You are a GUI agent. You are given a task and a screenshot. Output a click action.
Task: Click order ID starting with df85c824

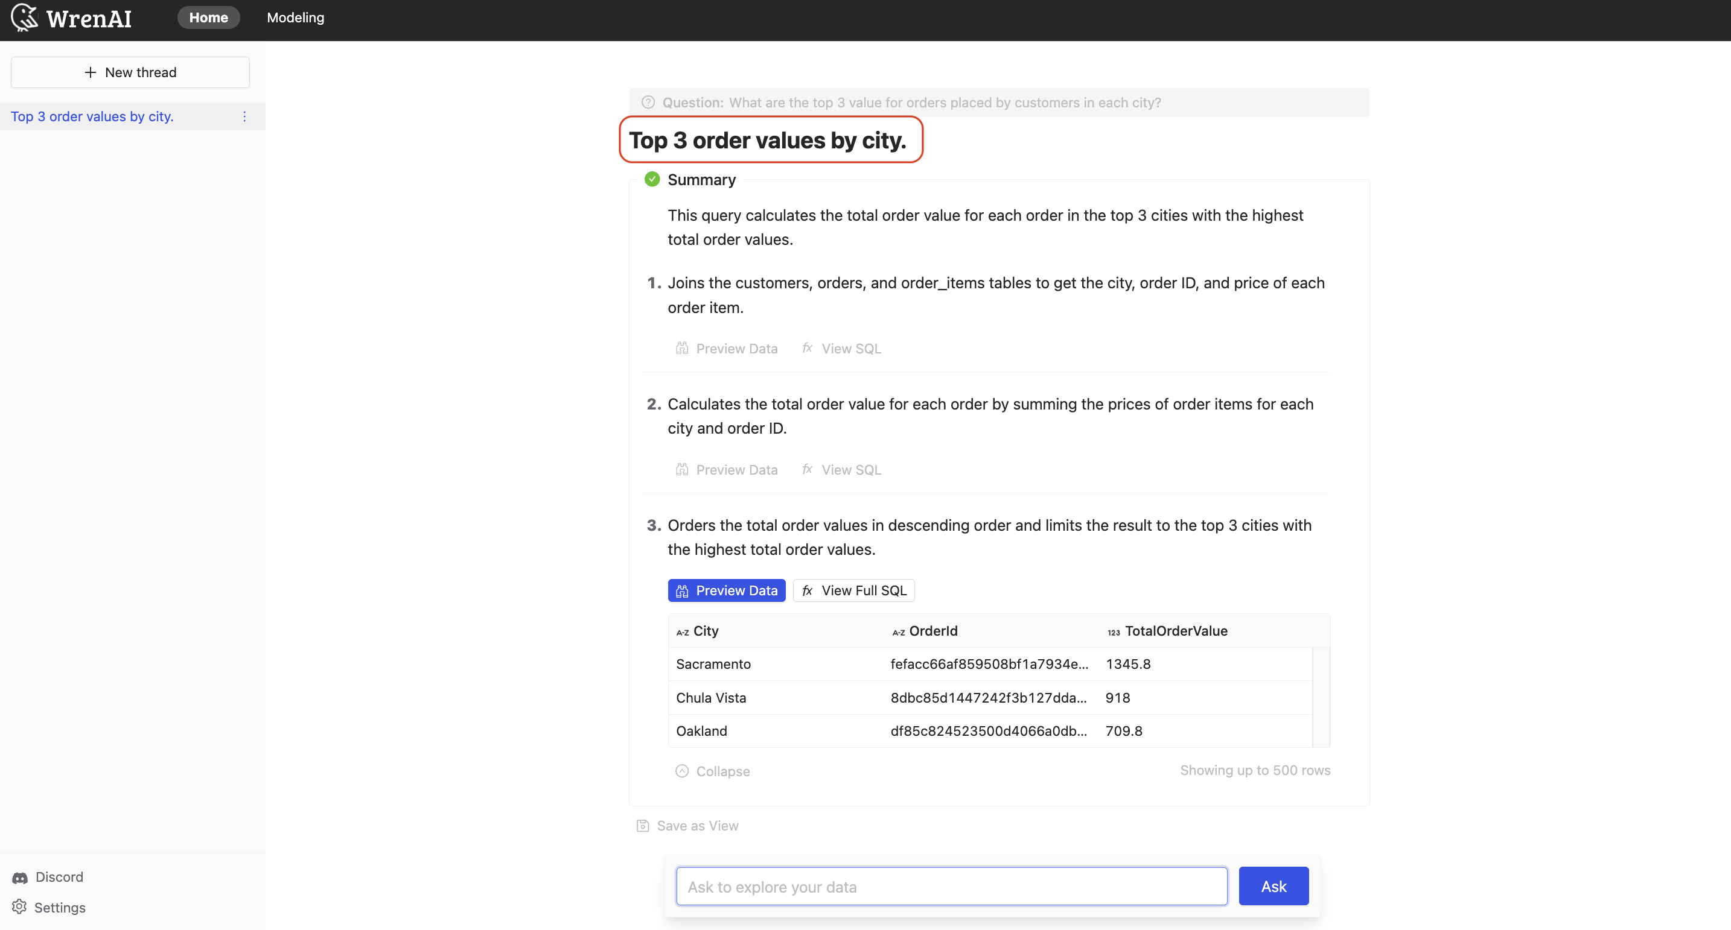989,731
